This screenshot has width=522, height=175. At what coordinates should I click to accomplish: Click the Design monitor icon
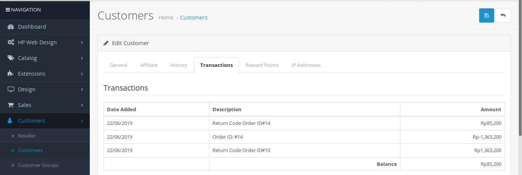(x=11, y=89)
